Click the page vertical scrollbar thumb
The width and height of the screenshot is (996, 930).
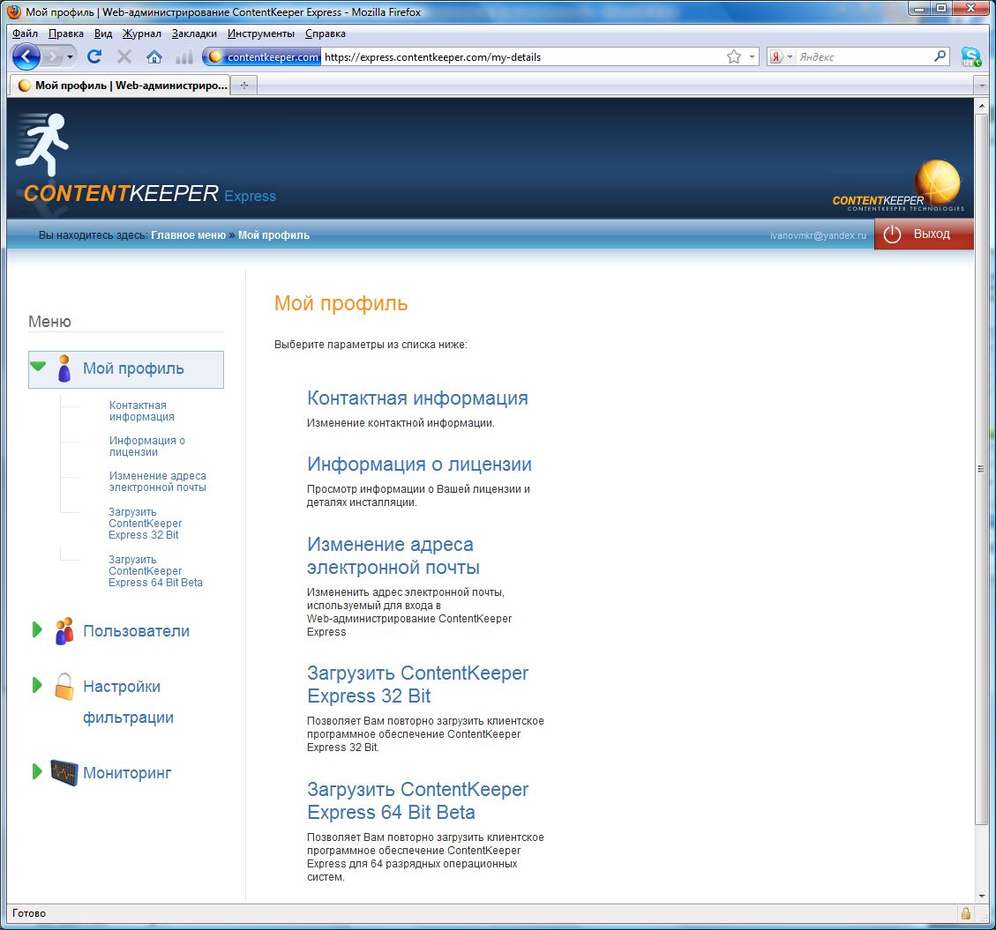(x=981, y=468)
